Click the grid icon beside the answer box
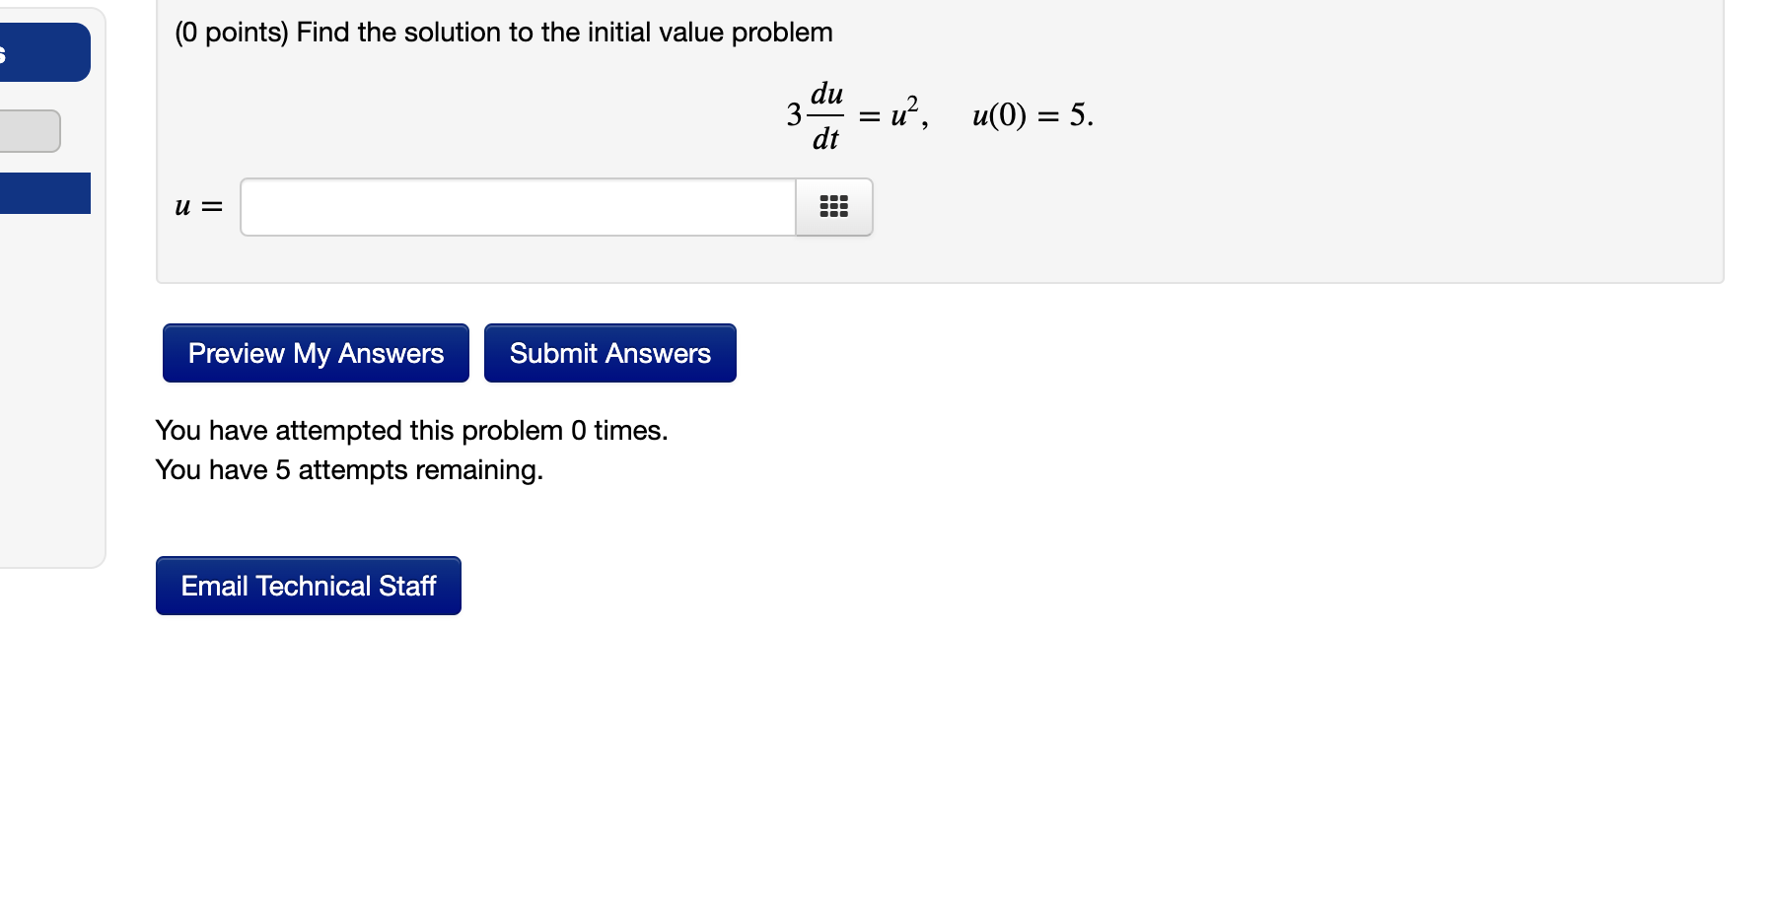 pyautogui.click(x=833, y=207)
